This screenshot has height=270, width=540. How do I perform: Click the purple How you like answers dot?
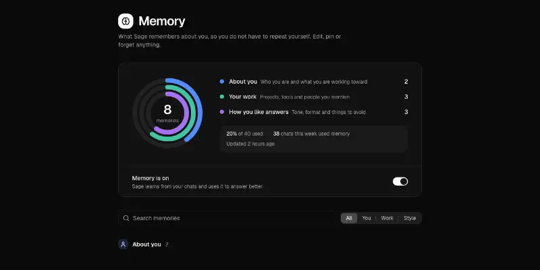(x=222, y=112)
